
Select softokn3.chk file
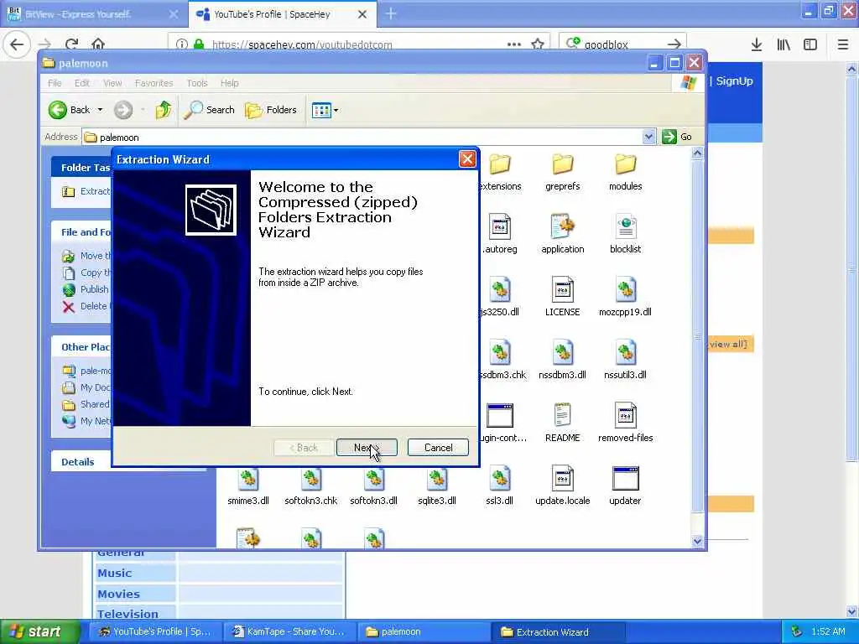(x=310, y=486)
